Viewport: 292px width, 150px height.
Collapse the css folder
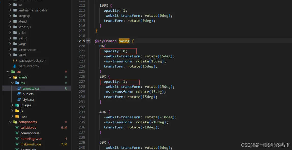(x=12, y=83)
